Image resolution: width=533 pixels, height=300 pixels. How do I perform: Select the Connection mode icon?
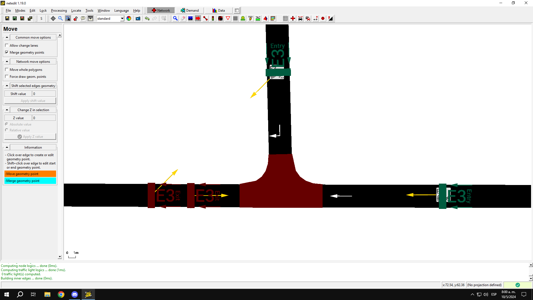pos(205,18)
